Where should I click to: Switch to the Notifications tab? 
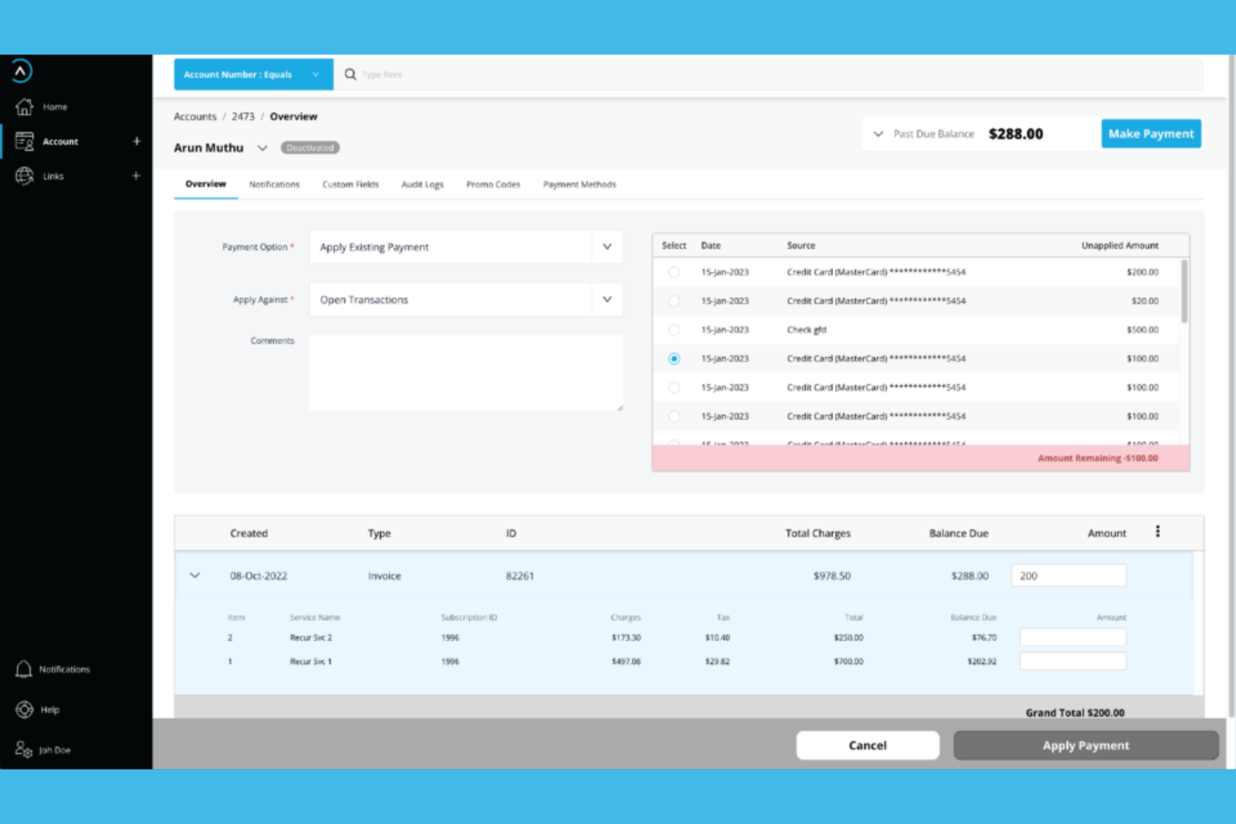[274, 185]
